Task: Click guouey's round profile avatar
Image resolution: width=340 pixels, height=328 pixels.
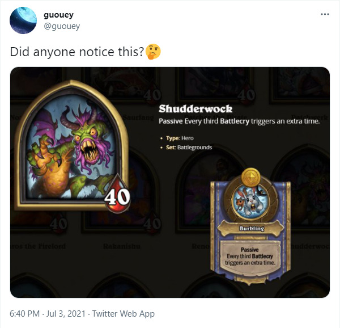Action: click(x=23, y=20)
